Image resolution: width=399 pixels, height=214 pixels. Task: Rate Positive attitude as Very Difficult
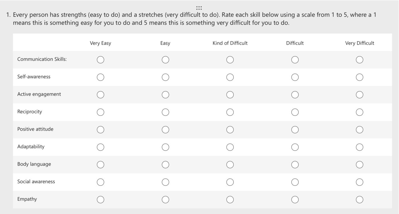point(359,129)
